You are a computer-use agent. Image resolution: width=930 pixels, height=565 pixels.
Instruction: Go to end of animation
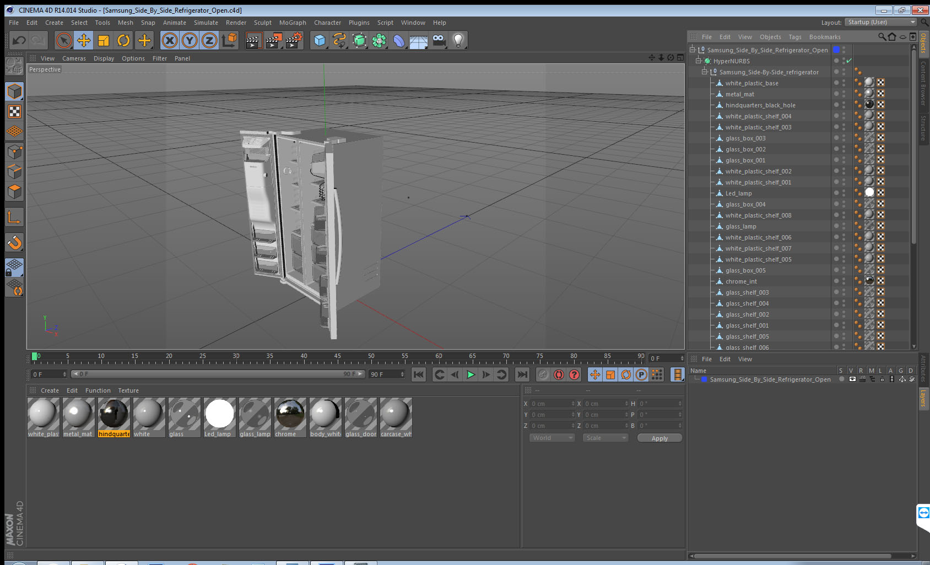coord(522,374)
